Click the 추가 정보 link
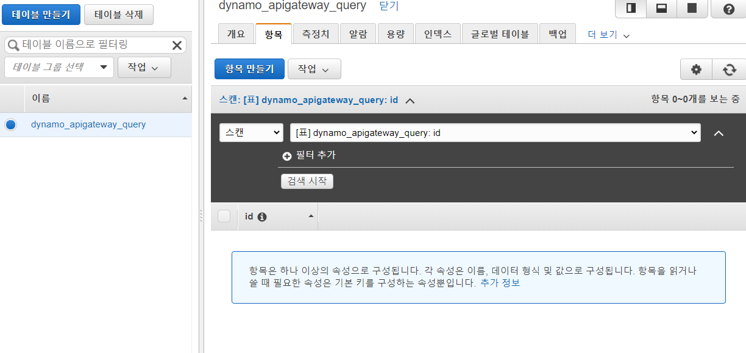The height and width of the screenshot is (353, 746). pyautogui.click(x=500, y=283)
